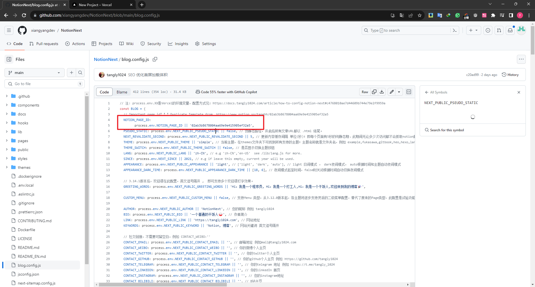Toggle the symbols panel button

[x=409, y=92]
